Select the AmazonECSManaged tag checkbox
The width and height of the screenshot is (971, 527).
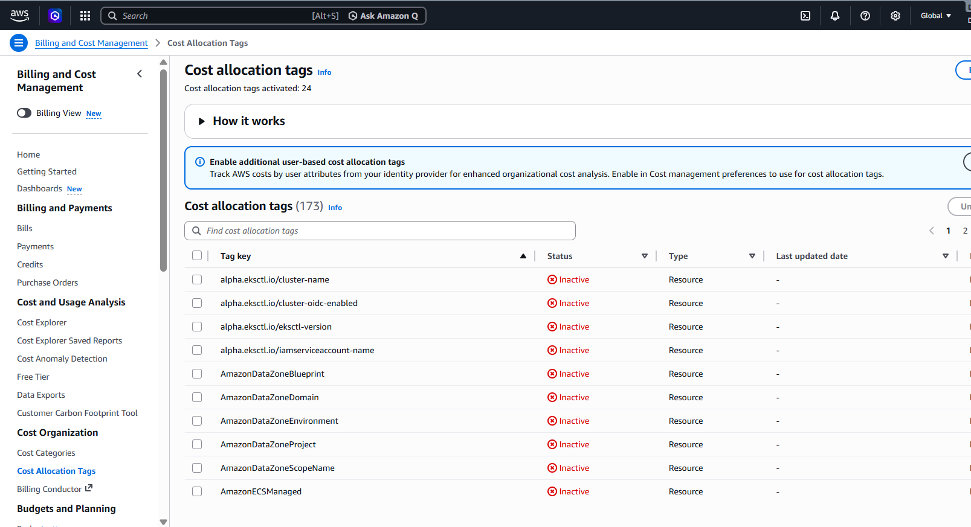[197, 491]
